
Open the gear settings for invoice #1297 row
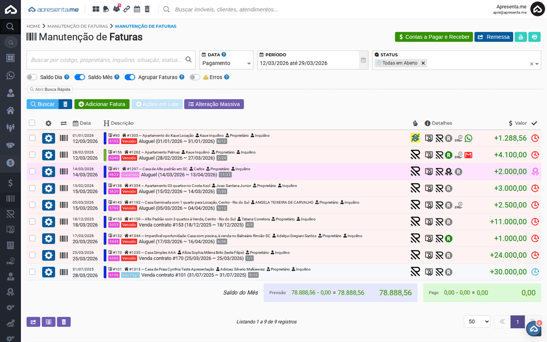[x=49, y=171]
